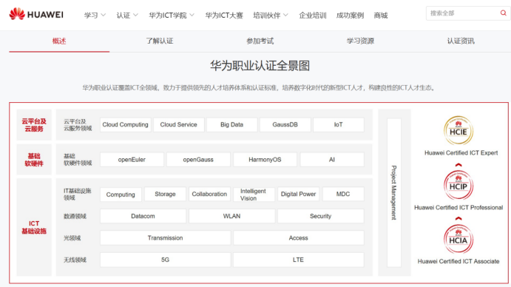Expand the 培训伙伴 dropdown menu
This screenshot has width=511, height=287.
click(x=271, y=16)
